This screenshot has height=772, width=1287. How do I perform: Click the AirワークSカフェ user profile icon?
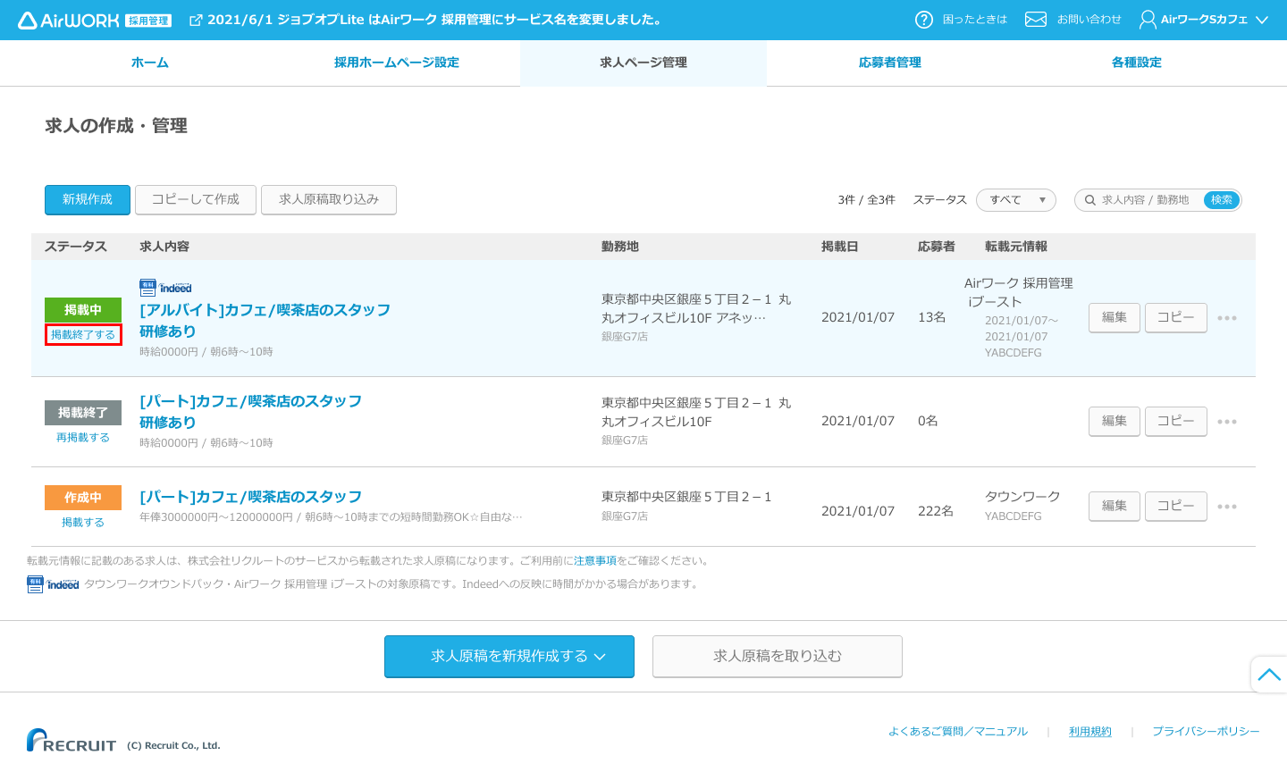click(1148, 20)
